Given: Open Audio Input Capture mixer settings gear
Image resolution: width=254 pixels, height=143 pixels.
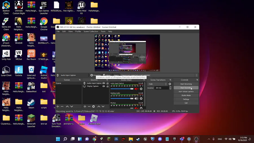Looking at the screenshot, I should click(141, 89).
